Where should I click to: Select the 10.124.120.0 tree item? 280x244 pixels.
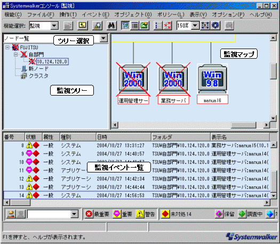pyautogui.click(x=52, y=62)
